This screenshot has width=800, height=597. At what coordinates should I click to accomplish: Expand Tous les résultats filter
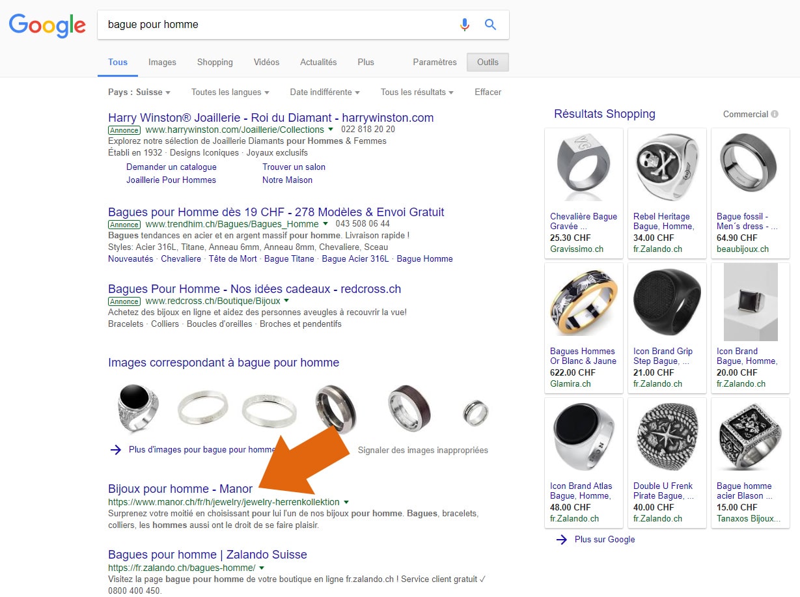(417, 92)
